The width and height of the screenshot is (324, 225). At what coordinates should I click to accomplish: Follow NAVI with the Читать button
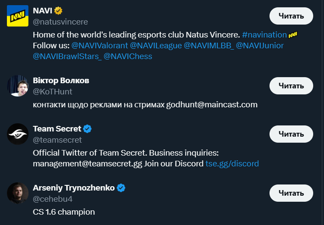pyautogui.click(x=291, y=16)
